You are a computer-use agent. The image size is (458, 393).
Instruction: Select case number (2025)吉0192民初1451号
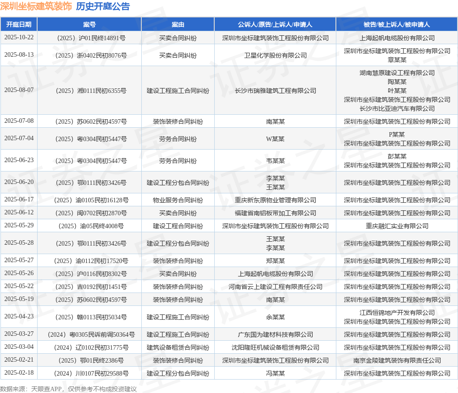[91, 287]
